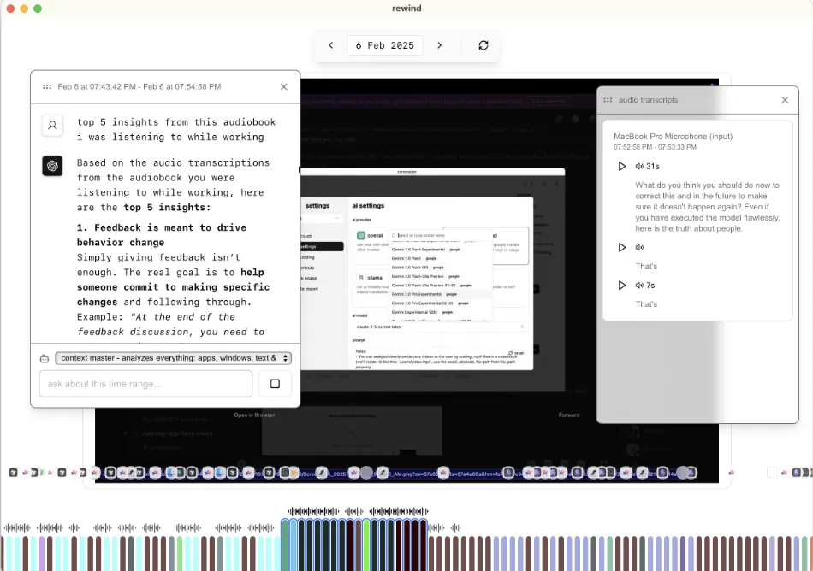Image resolution: width=813 pixels, height=571 pixels.
Task: Play the untimed middle audio clip
Action: coord(621,247)
